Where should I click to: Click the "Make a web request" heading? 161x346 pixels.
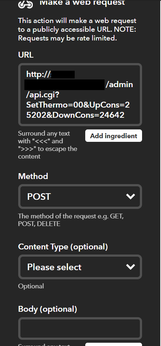pos(82,3)
